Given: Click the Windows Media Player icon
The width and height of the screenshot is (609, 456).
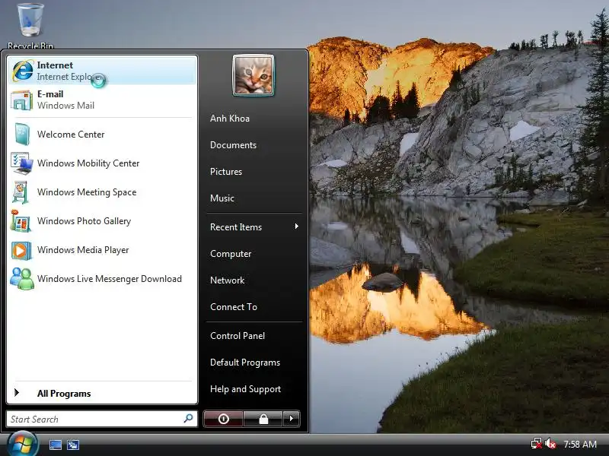Looking at the screenshot, I should tap(21, 250).
